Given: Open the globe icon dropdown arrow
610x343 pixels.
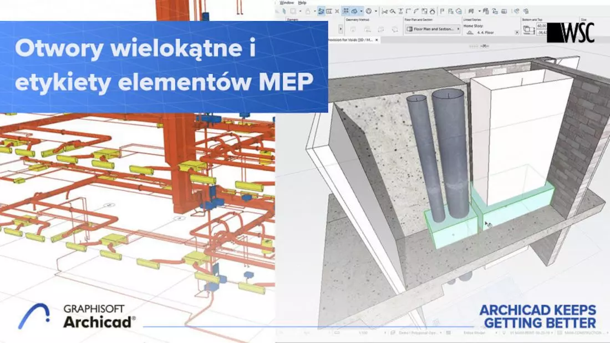Looking at the screenshot, I should pos(376,11).
